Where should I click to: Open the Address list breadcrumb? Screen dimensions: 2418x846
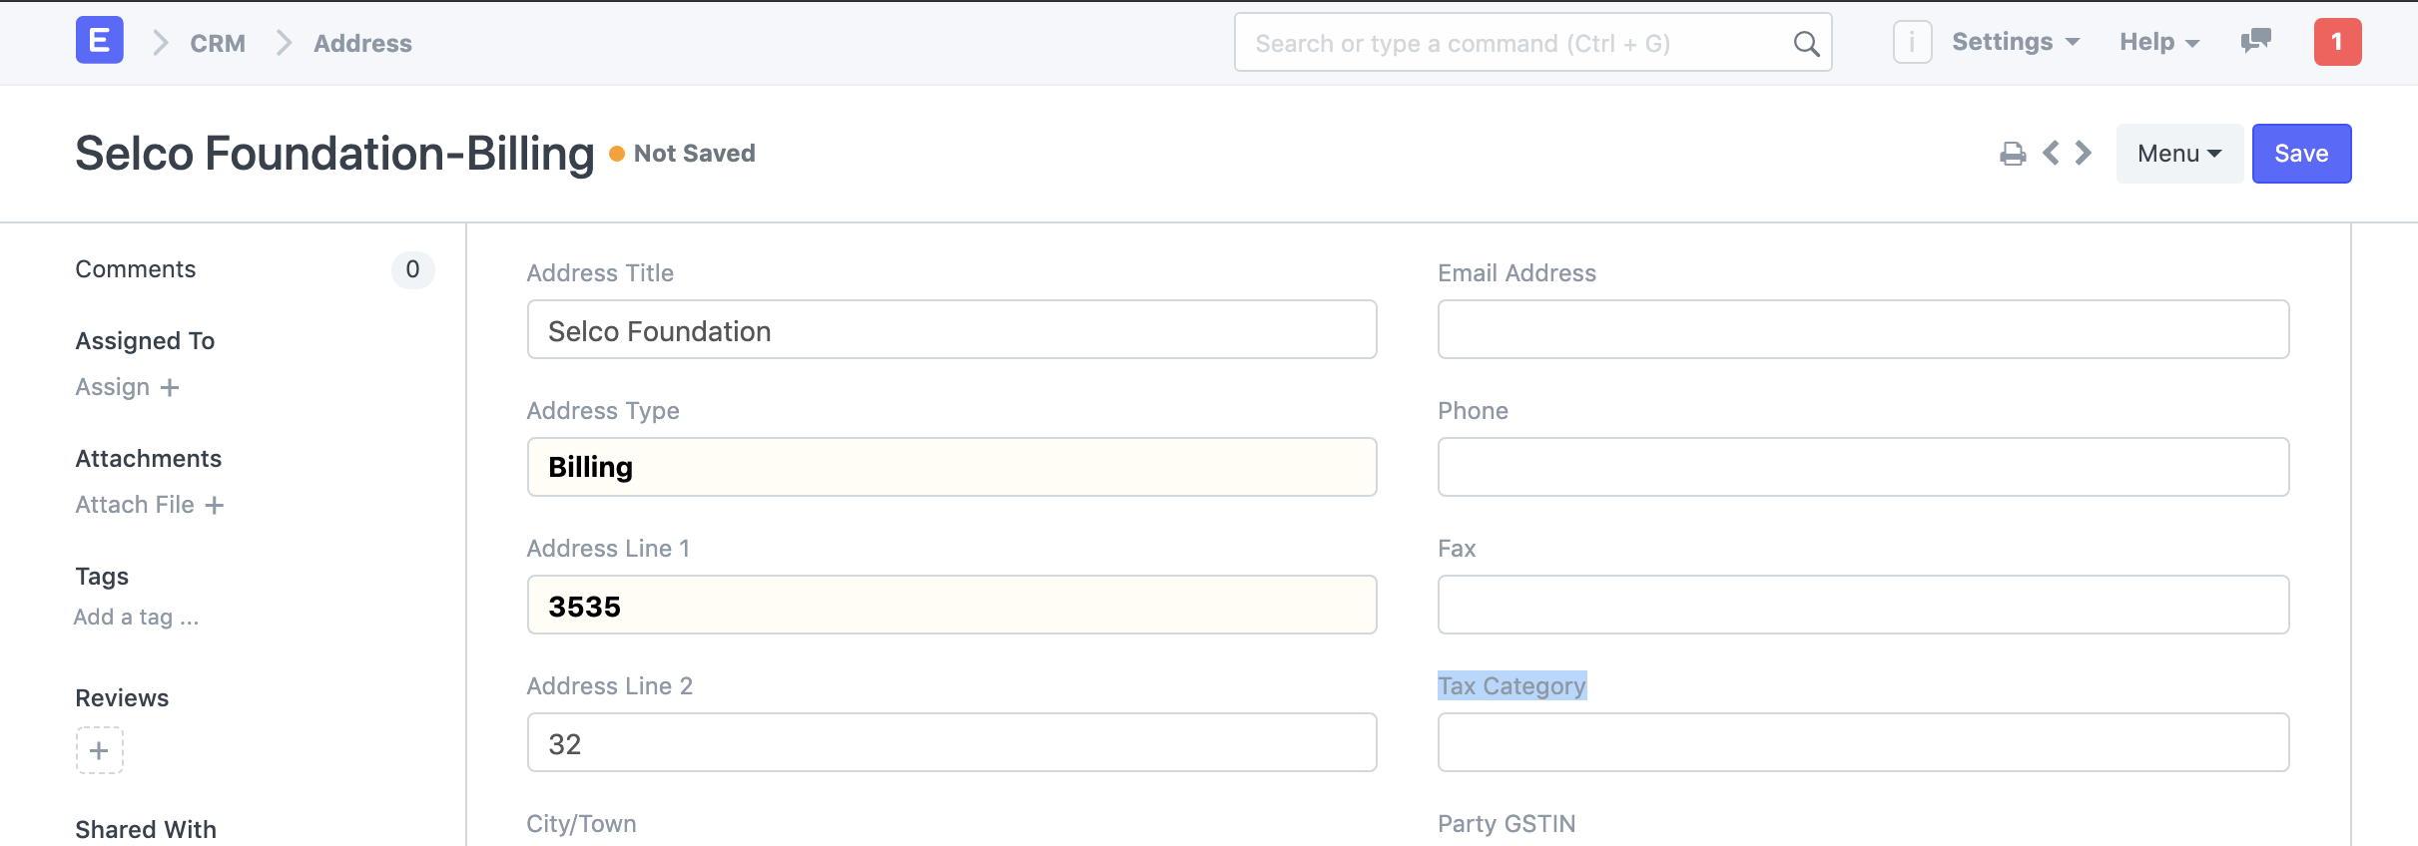click(x=362, y=43)
